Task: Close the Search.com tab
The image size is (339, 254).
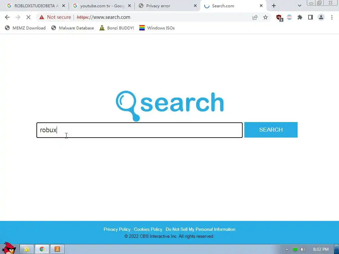Action: point(261,6)
